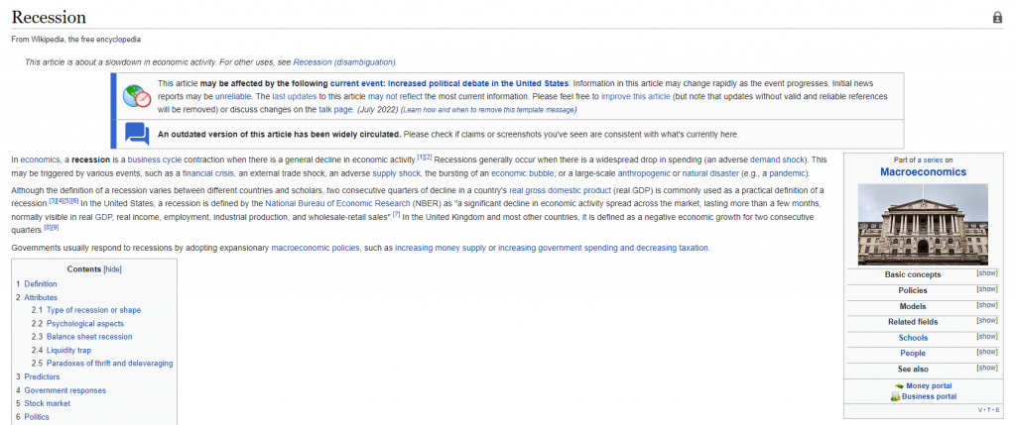
Task: Go to Definition in contents
Action: click(40, 284)
